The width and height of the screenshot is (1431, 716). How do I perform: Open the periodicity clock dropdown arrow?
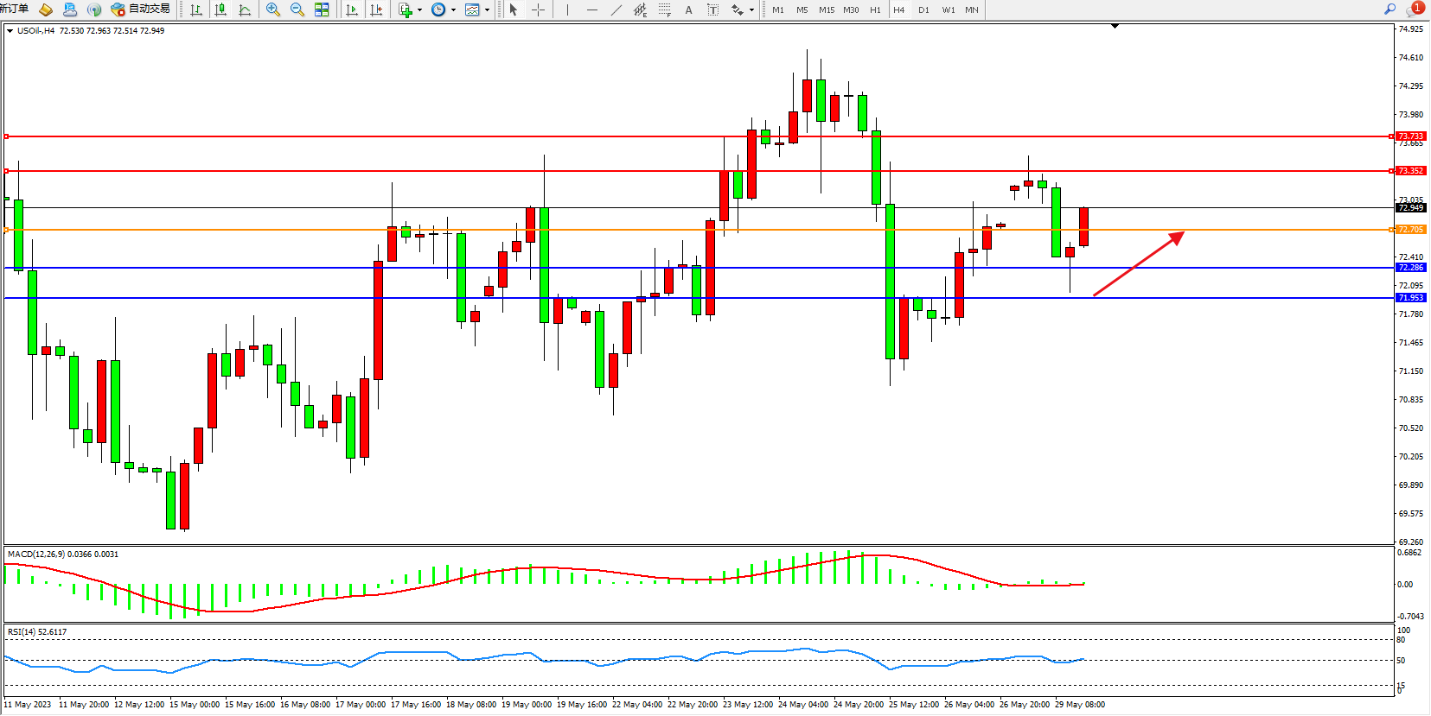[453, 10]
